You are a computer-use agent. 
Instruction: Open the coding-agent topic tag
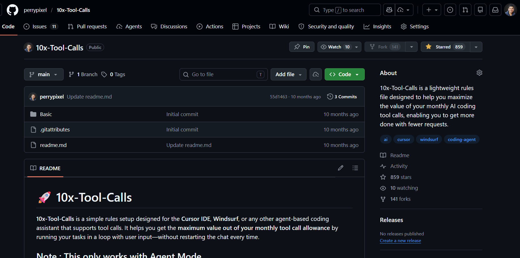tap(462, 139)
